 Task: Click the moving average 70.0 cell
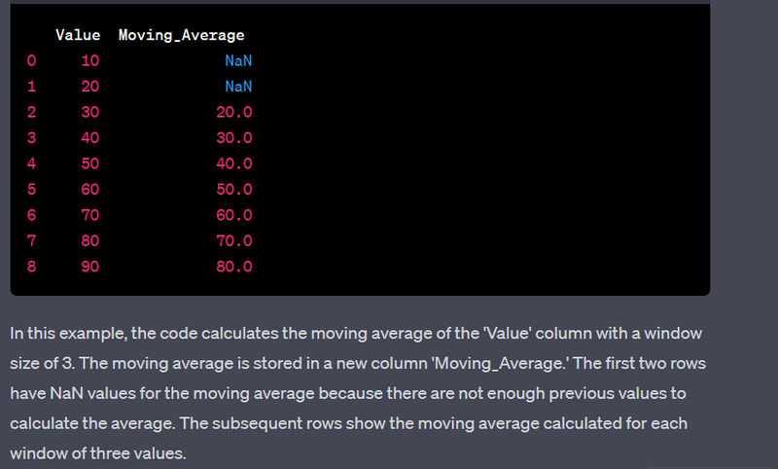(234, 240)
